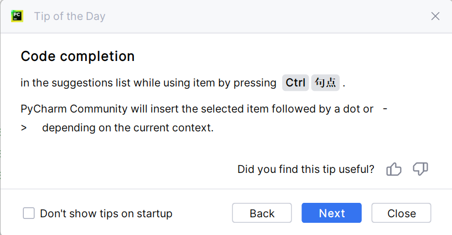Click the 句点 shortcut key badge

(325, 83)
